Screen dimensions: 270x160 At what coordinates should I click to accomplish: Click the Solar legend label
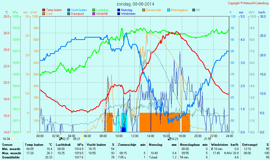[49, 13]
